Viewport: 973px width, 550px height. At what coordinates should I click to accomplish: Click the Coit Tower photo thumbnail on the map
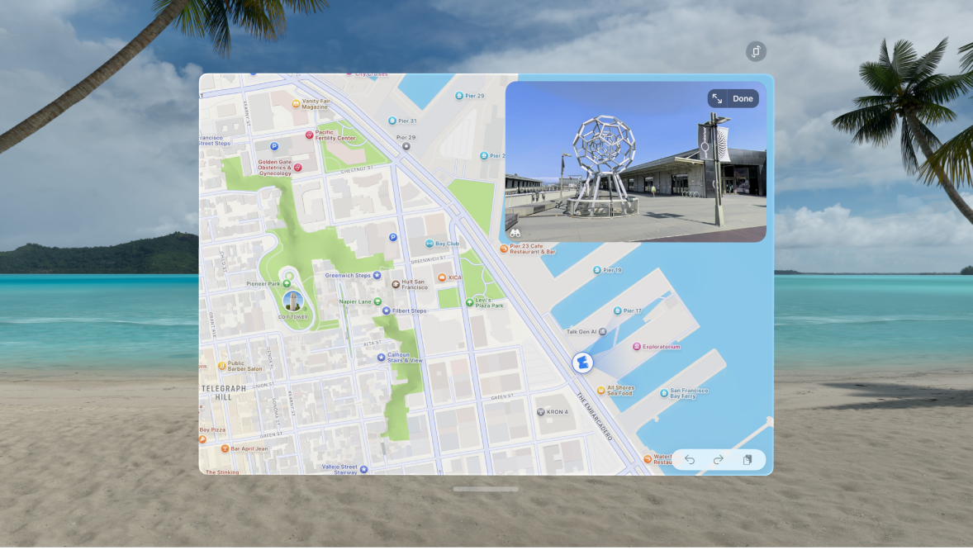[293, 301]
